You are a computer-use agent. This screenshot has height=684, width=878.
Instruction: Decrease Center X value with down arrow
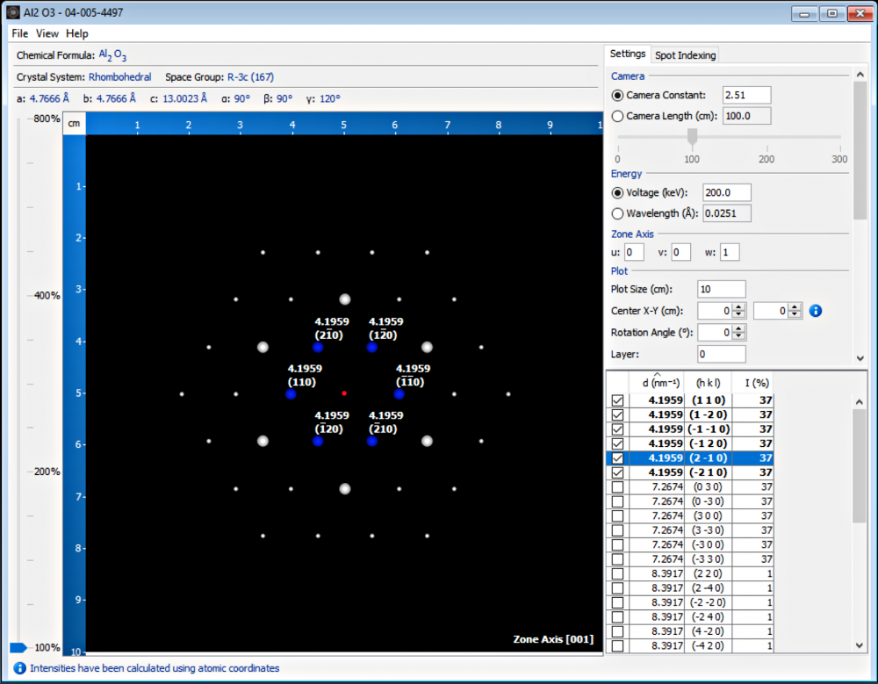pos(738,314)
